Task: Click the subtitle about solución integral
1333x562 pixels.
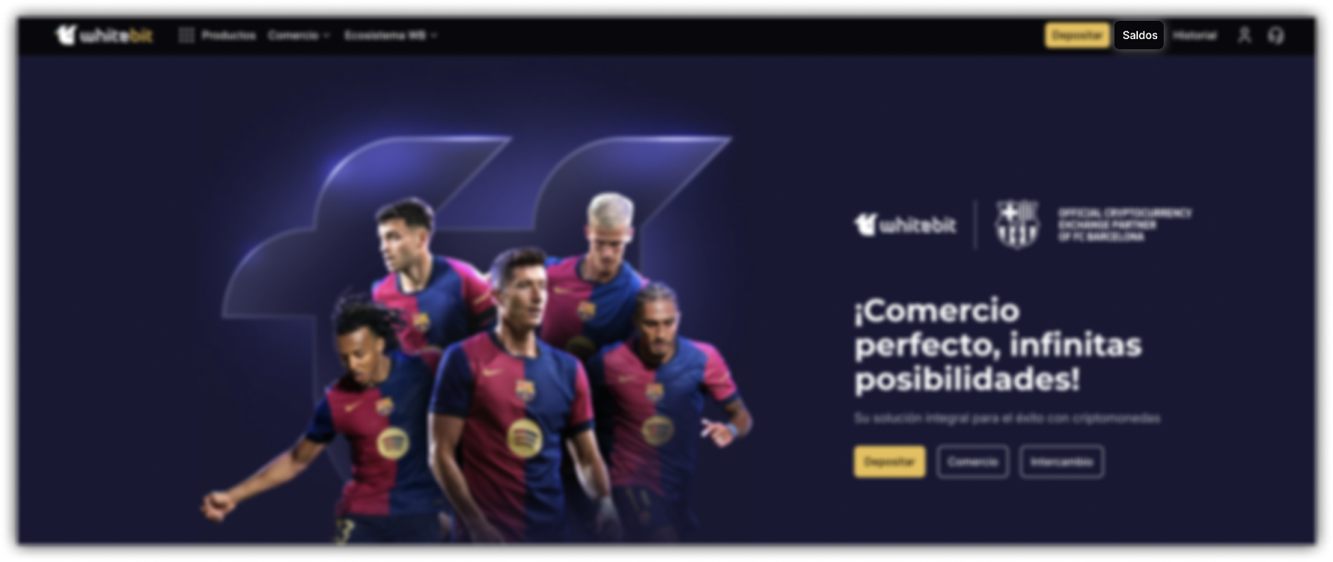Action: point(1007,418)
